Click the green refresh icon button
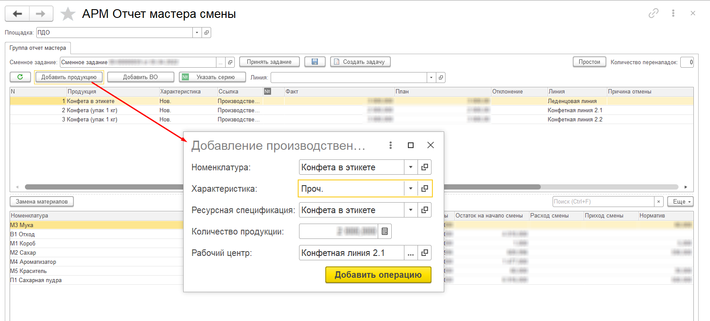Image resolution: width=710 pixels, height=321 pixels. pos(20,77)
